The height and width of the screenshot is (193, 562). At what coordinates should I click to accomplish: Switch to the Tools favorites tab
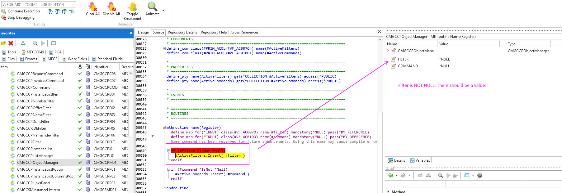(9, 52)
